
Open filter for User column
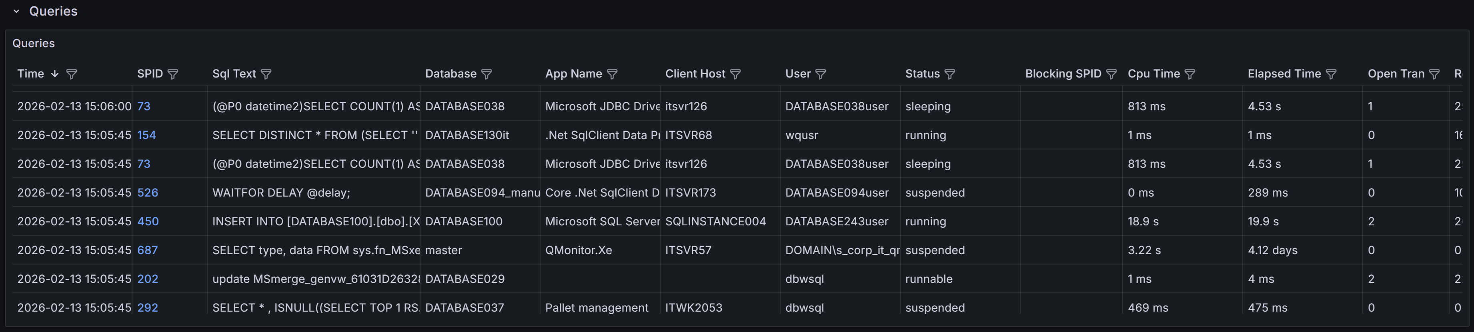821,74
